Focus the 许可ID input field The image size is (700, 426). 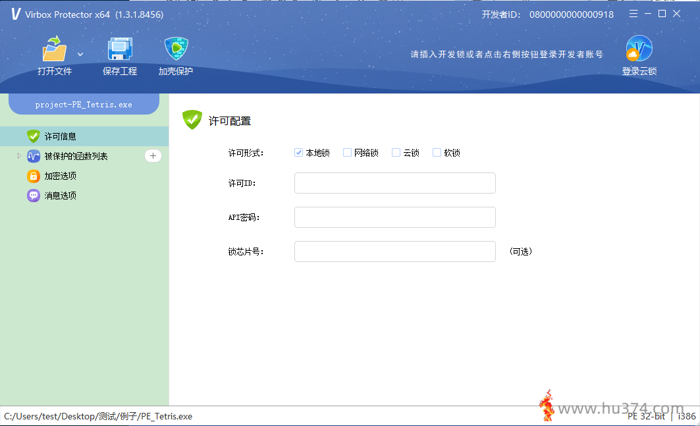pyautogui.click(x=395, y=183)
